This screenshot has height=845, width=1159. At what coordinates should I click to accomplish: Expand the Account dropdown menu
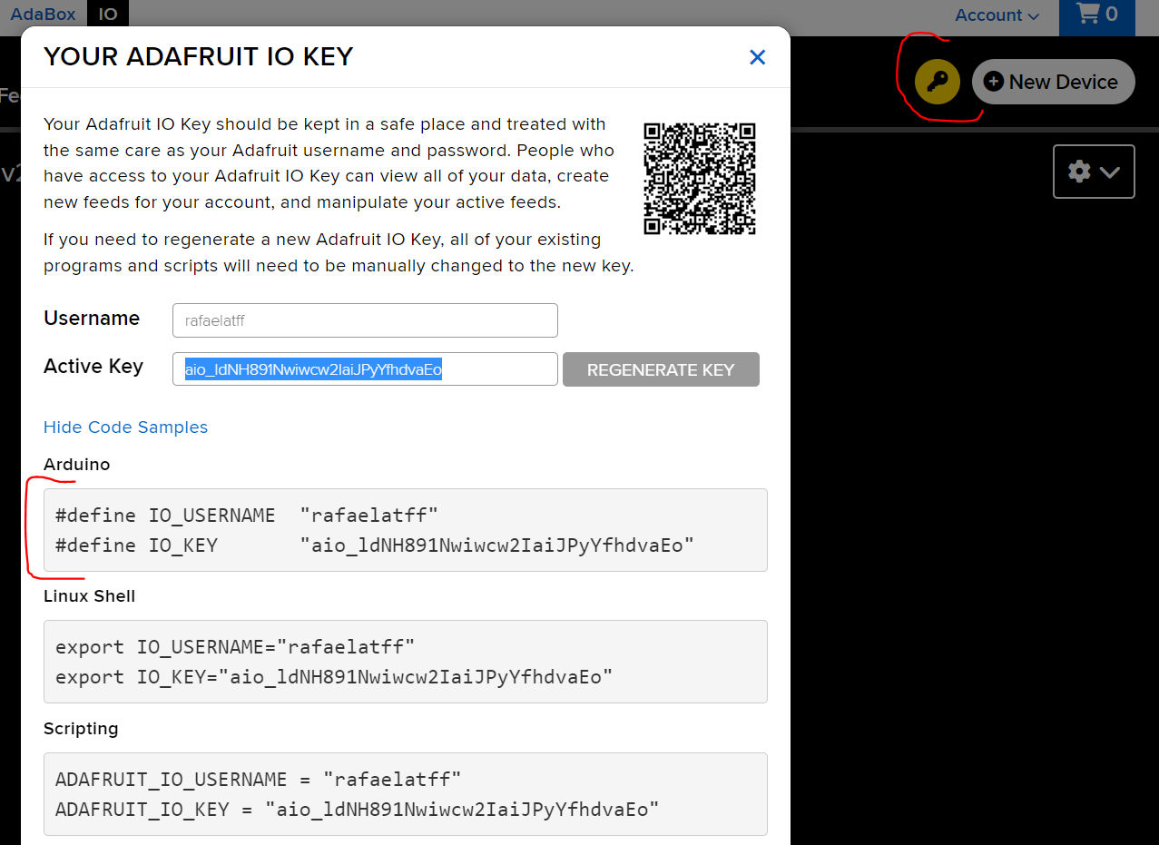point(997,15)
